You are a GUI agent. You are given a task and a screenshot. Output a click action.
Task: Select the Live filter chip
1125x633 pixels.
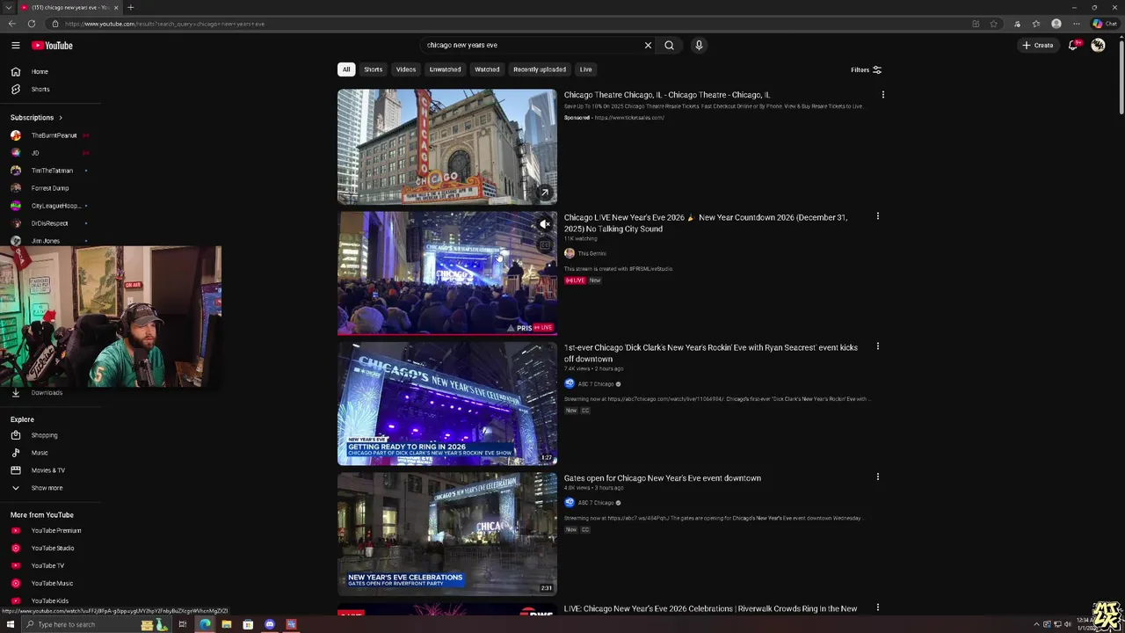585,69
